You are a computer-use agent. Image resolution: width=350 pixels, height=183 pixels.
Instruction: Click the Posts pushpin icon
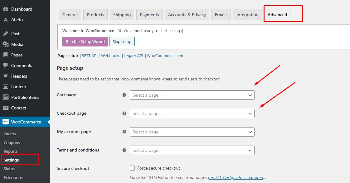6,34
